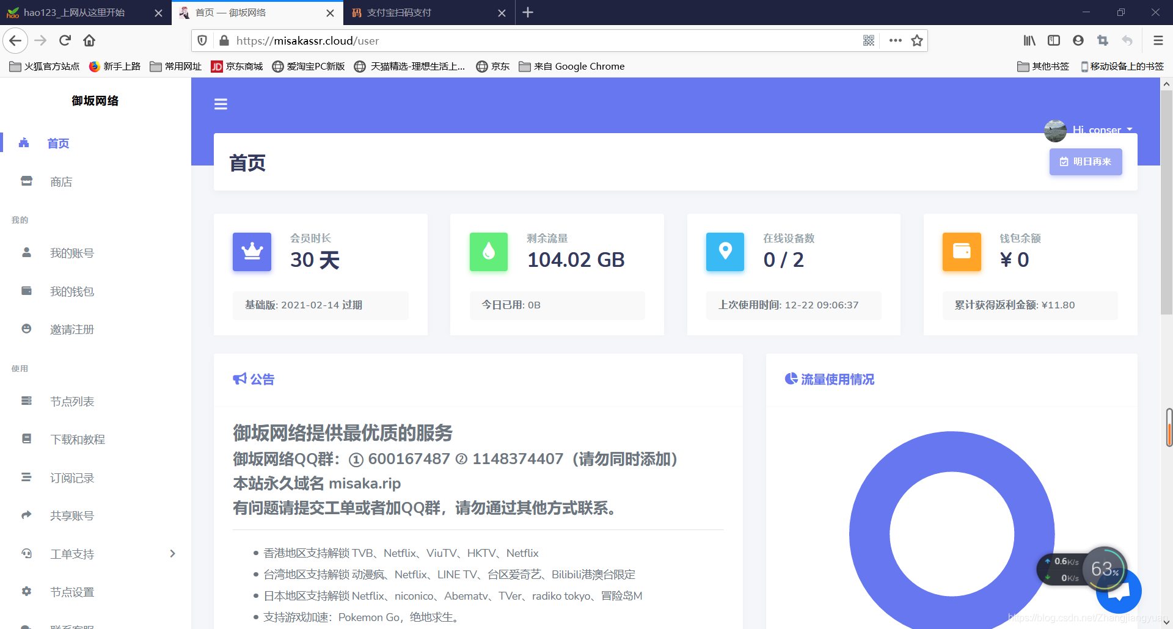Image resolution: width=1173 pixels, height=629 pixels.
Task: Click the blue location pin devices icon
Action: [x=725, y=252]
